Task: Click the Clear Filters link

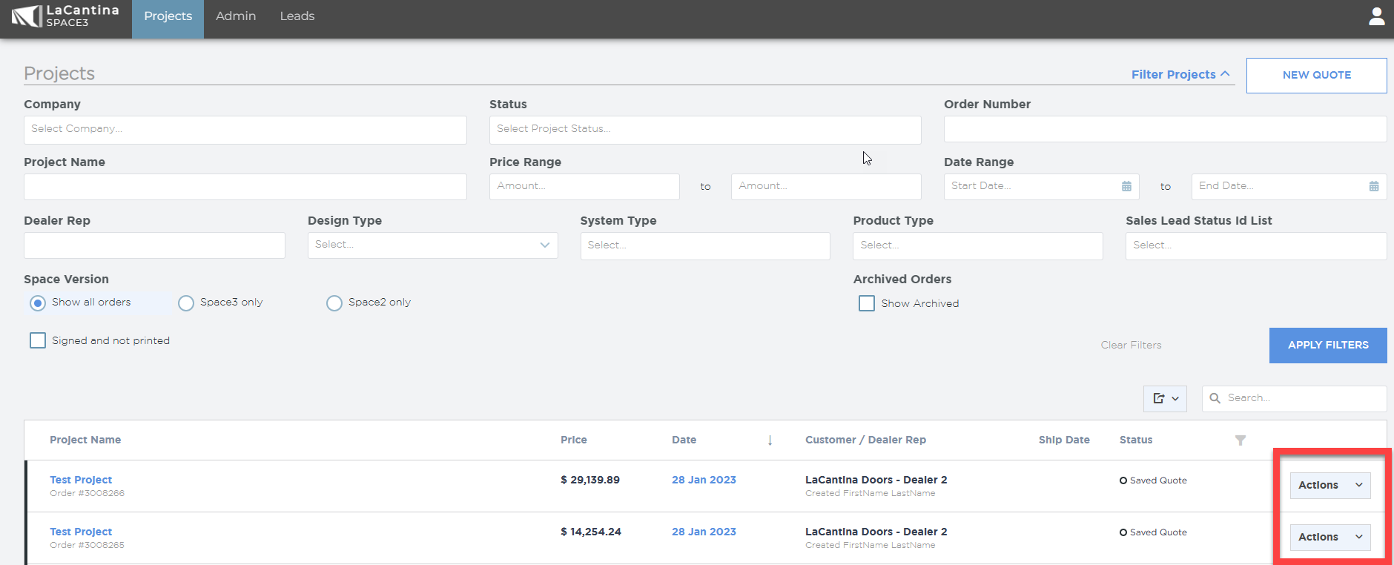Action: [x=1131, y=346]
